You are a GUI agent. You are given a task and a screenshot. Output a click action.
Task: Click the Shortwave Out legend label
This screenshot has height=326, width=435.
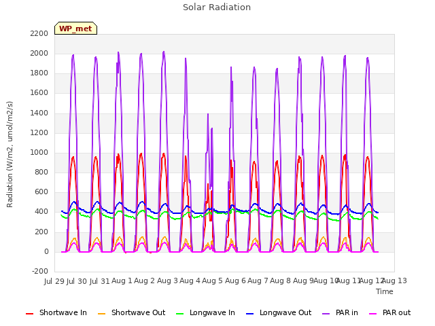tap(138, 312)
